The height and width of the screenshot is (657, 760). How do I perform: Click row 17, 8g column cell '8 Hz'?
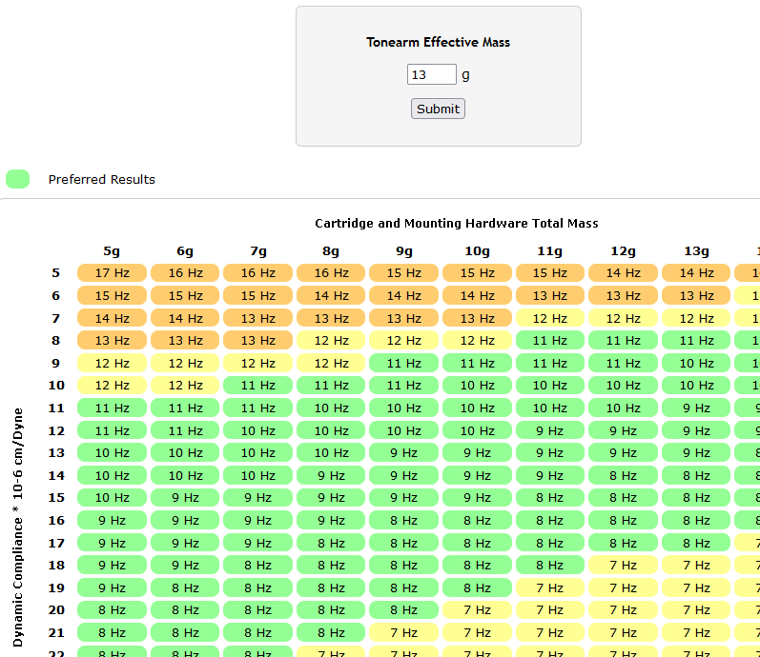(x=331, y=543)
